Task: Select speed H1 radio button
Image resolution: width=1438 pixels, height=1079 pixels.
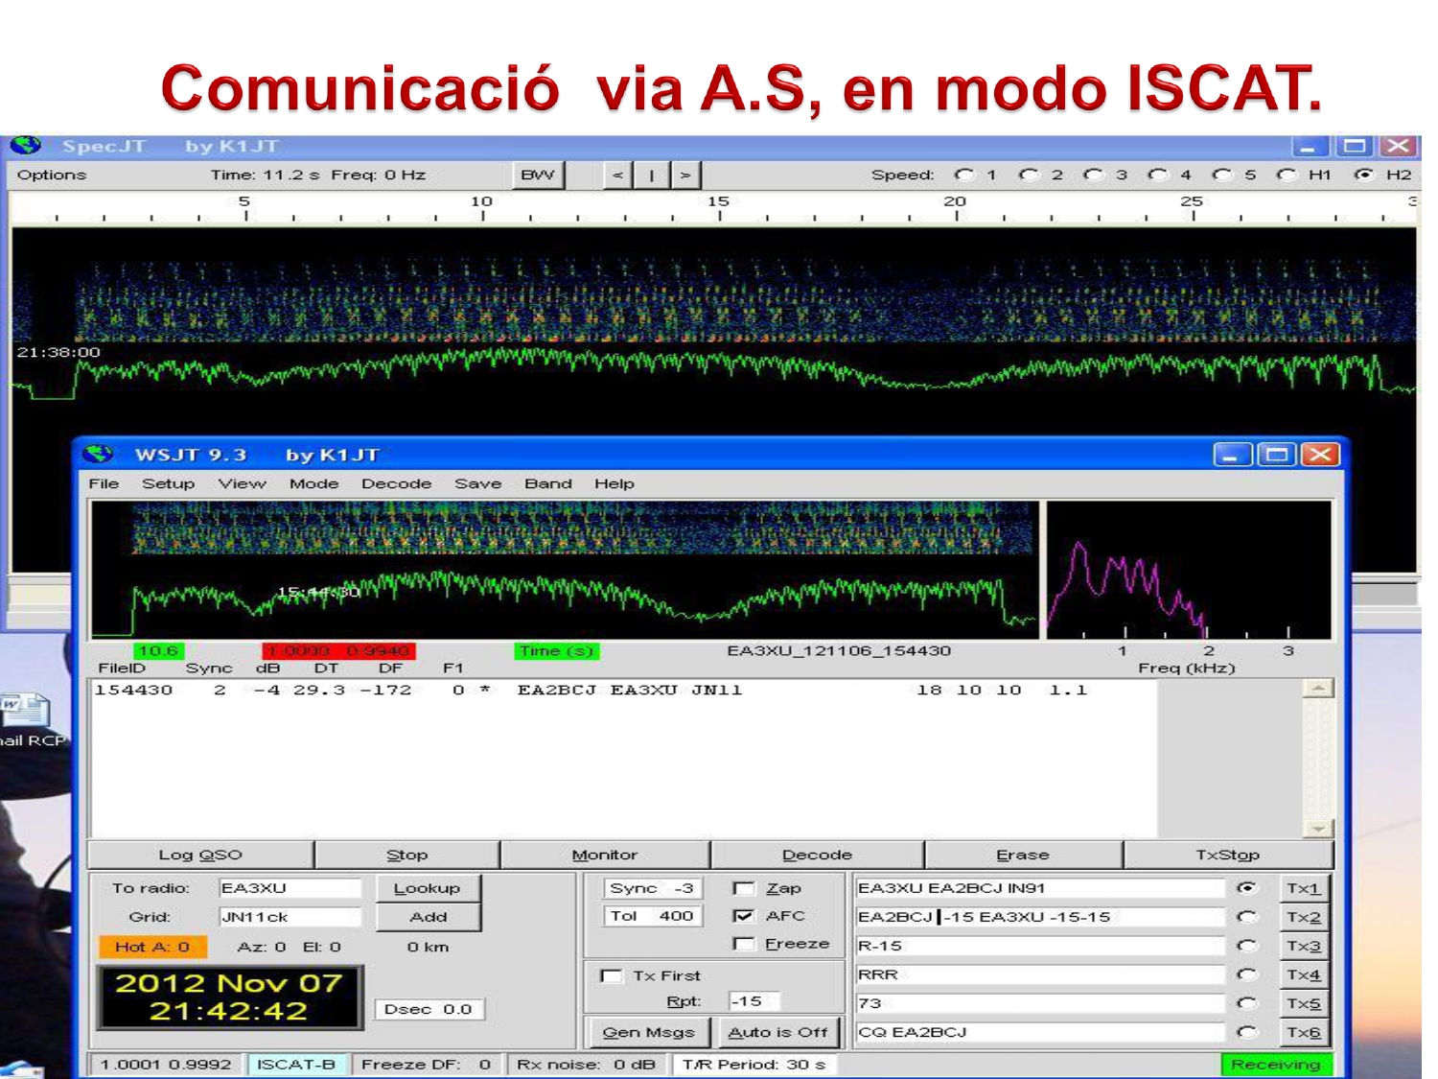Action: (1287, 175)
